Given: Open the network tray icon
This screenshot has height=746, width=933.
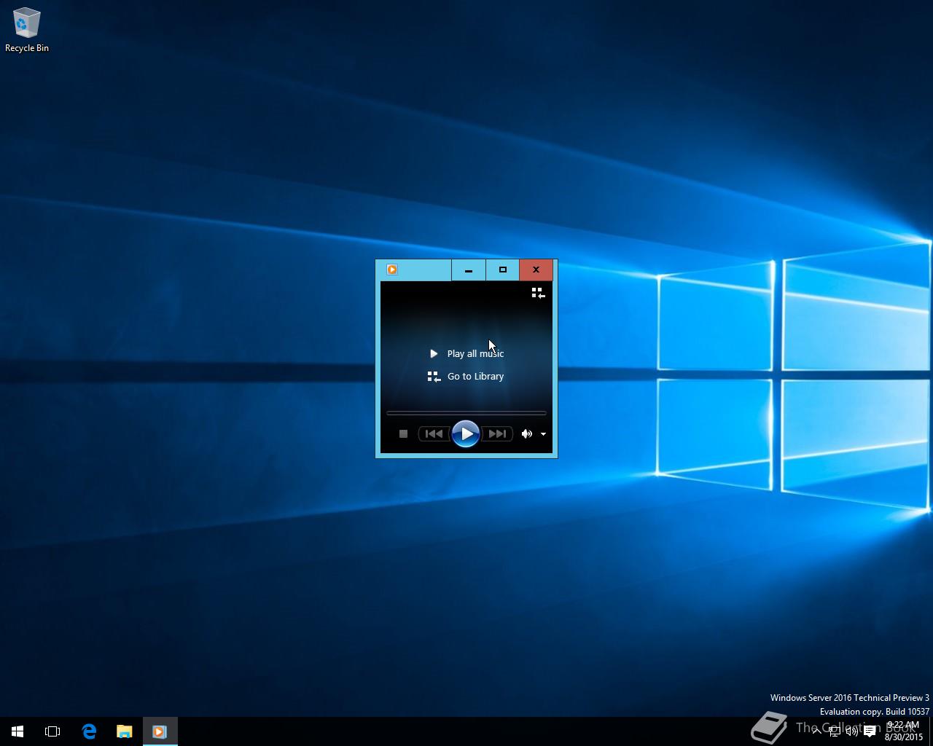Looking at the screenshot, I should coord(835,731).
